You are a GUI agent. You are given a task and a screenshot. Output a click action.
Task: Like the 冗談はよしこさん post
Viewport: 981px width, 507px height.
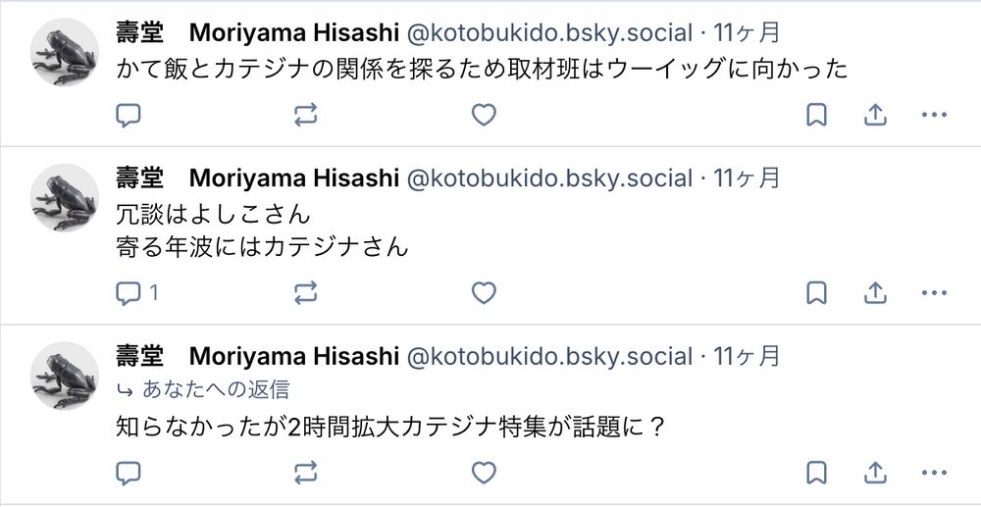[x=484, y=292]
